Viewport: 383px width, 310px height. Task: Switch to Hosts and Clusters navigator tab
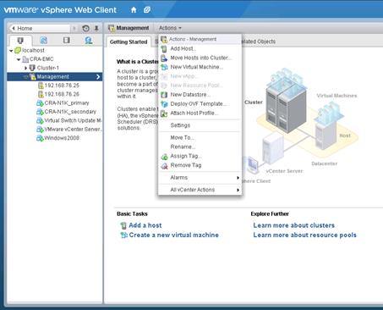[20, 41]
